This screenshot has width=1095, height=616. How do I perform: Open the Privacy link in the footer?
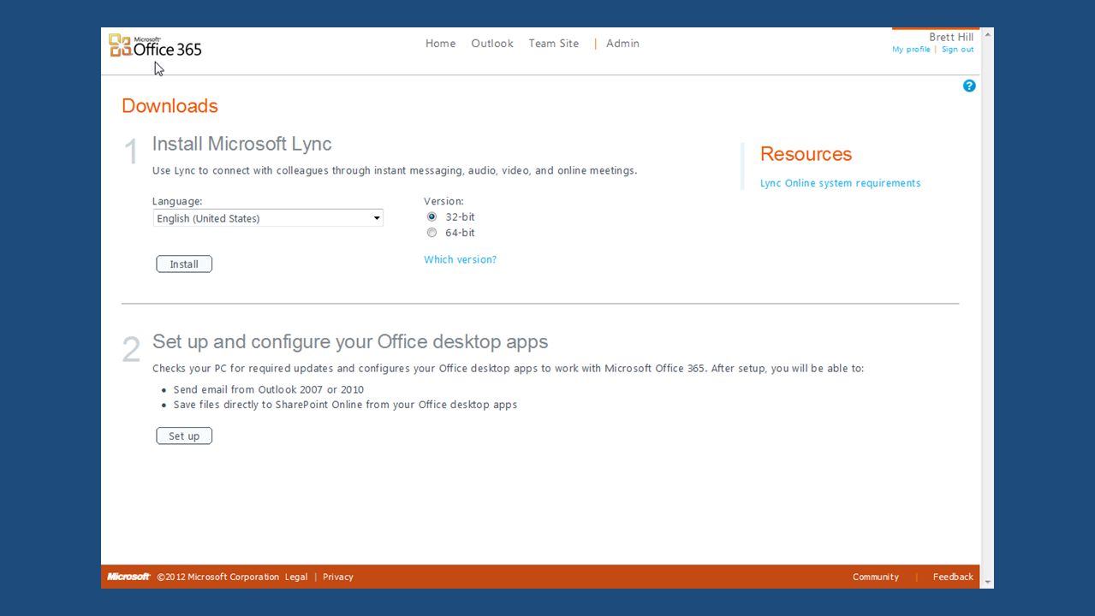pyautogui.click(x=338, y=577)
